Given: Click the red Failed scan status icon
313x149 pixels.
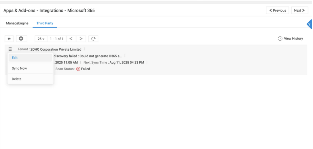Looking at the screenshot, I should tap(78, 69).
